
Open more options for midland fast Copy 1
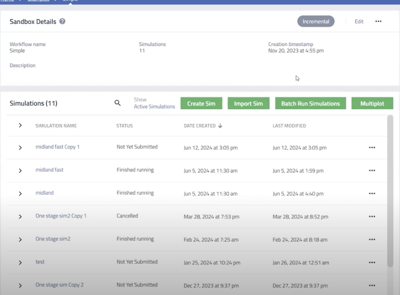pyautogui.click(x=372, y=147)
